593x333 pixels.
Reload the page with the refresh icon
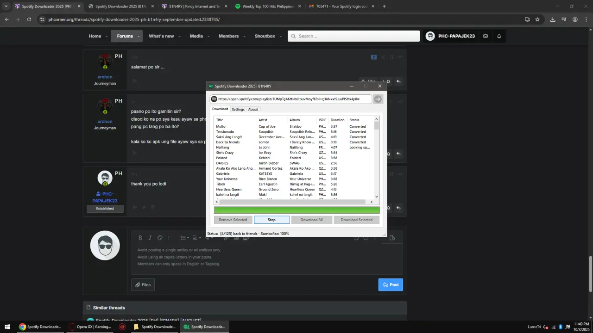tap(29, 19)
